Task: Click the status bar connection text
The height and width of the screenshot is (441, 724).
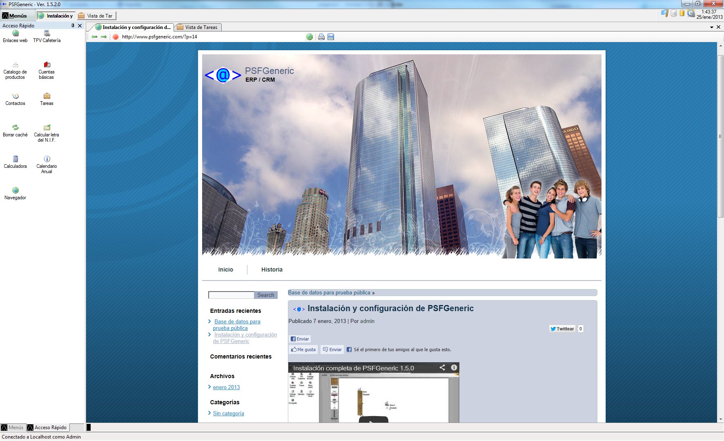Action: click(41, 437)
